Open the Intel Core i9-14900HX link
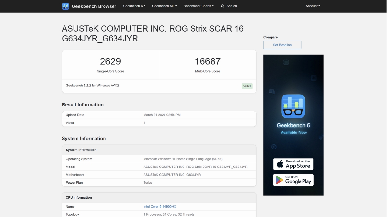Image resolution: width=387 pixels, height=217 pixels. tap(159, 206)
